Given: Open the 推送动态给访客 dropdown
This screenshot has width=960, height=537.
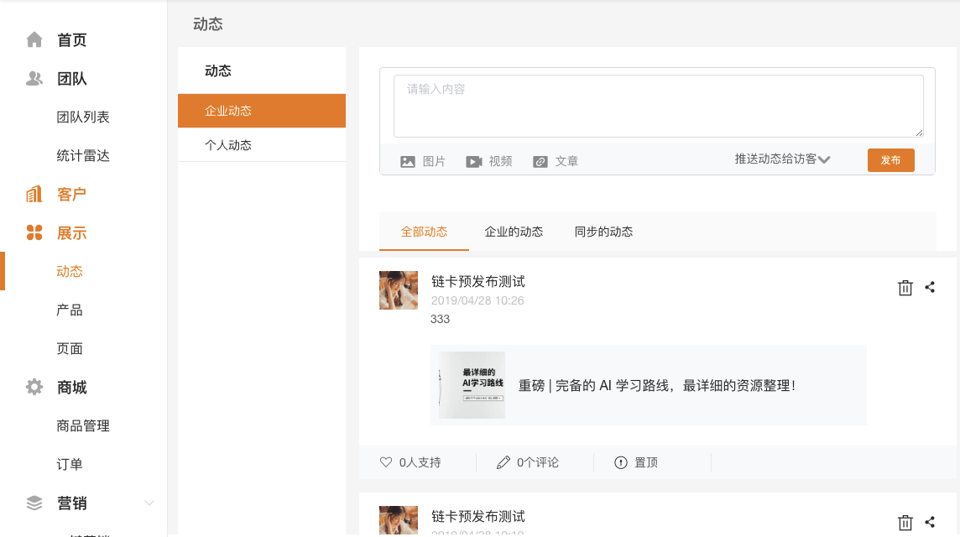Looking at the screenshot, I should click(782, 159).
